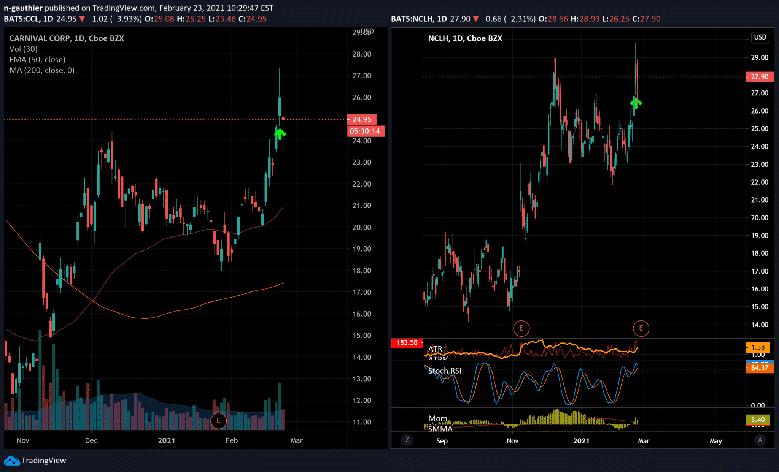
Task: Click the Z timezone button on NCLH chart
Action: pyautogui.click(x=407, y=440)
